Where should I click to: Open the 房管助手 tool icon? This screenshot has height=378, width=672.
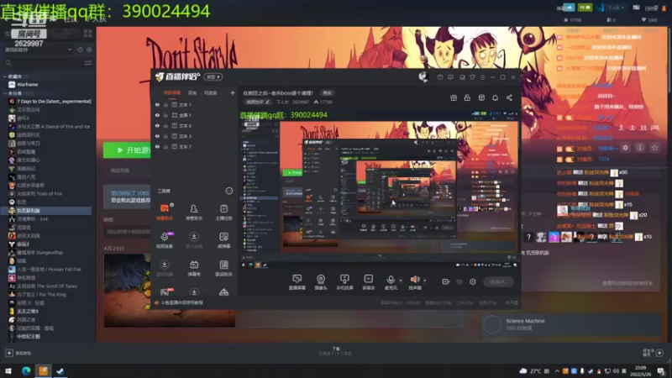[x=194, y=213]
